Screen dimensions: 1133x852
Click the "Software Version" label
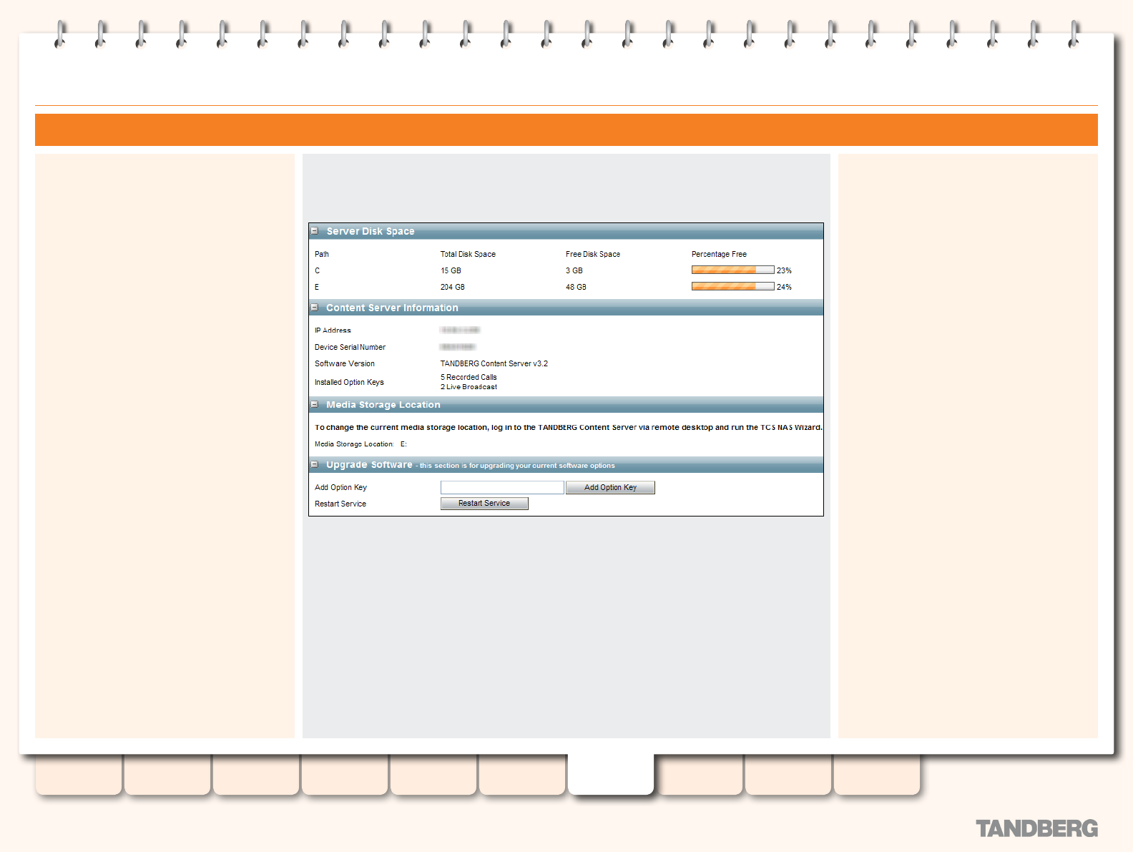point(345,363)
